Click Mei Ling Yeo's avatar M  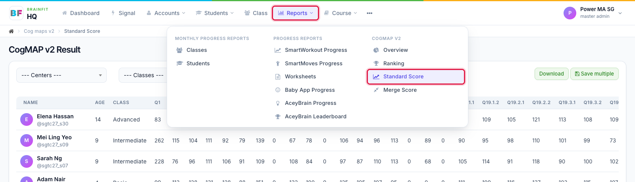[x=27, y=140]
